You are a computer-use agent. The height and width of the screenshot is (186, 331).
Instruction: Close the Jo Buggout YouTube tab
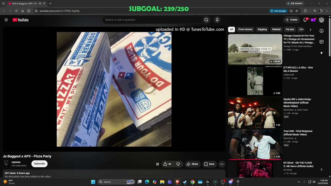coord(44,4)
